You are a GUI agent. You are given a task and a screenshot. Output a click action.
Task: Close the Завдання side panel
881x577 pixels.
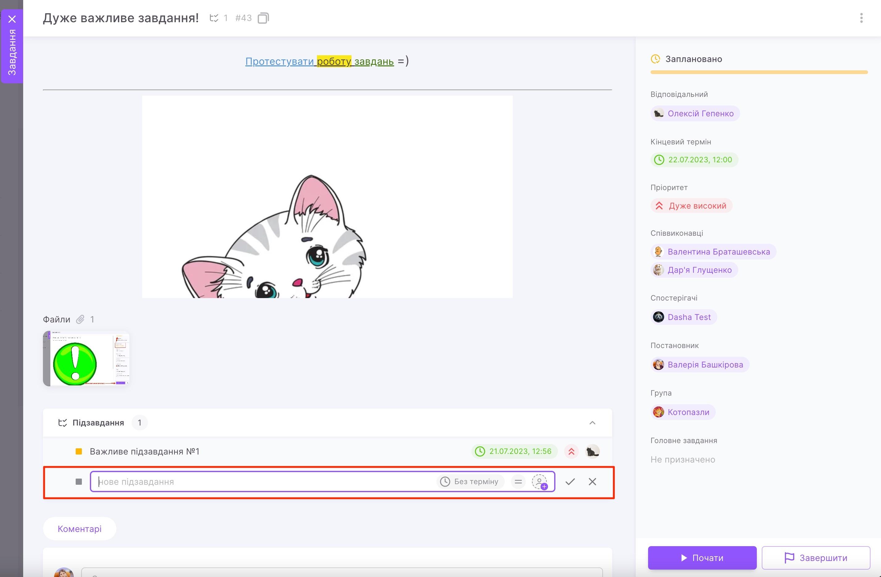[12, 19]
